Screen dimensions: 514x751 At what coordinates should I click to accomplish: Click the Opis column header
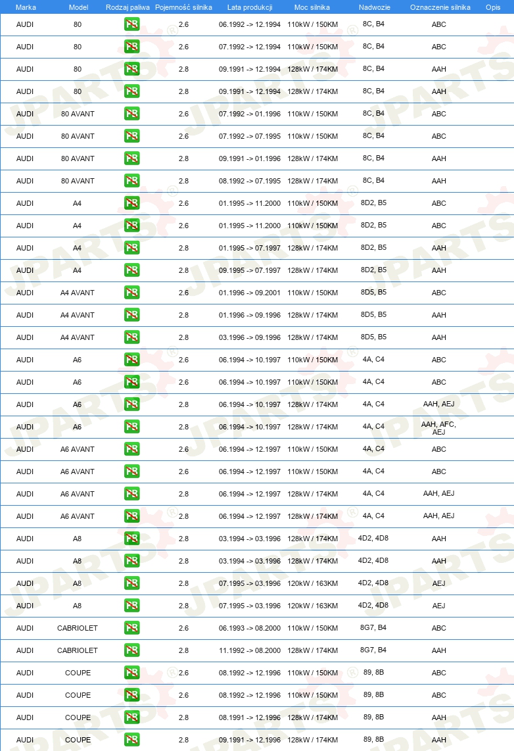pyautogui.click(x=493, y=7)
